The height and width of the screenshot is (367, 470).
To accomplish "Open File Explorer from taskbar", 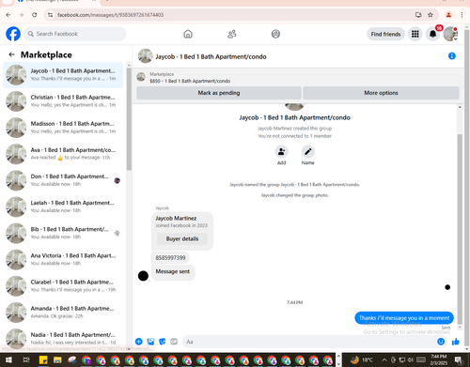I will point(57,359).
